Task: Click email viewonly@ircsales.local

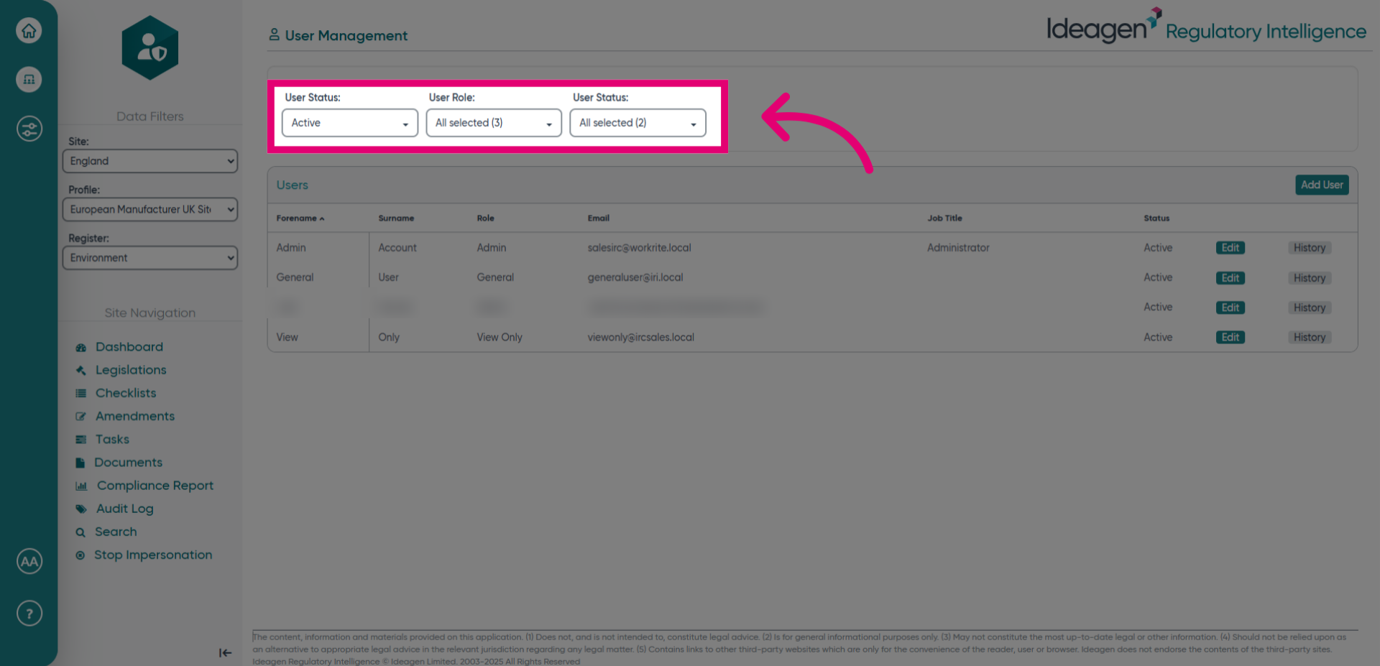Action: tap(640, 337)
